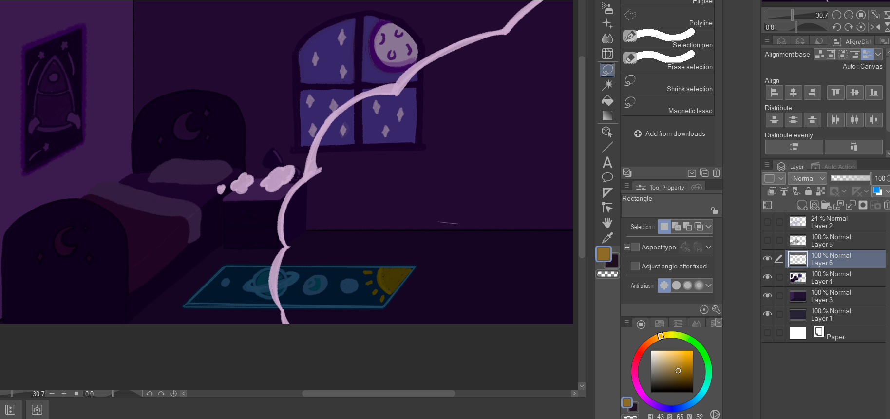Select the Airbrush tool in the toolbar
This screenshot has width=890, height=419.
[x=607, y=8]
